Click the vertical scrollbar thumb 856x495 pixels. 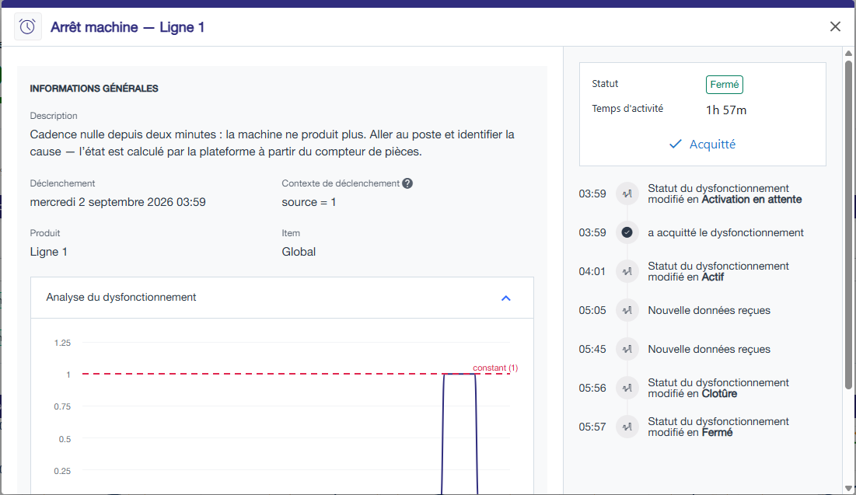pyautogui.click(x=848, y=224)
